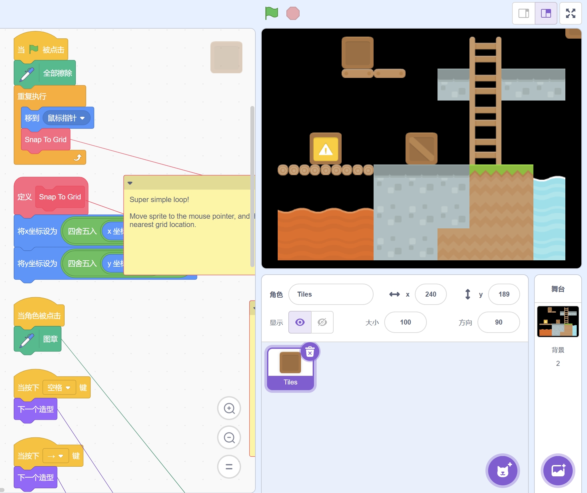Collapse the yellow comment note
This screenshot has height=493, width=587.
point(130,183)
